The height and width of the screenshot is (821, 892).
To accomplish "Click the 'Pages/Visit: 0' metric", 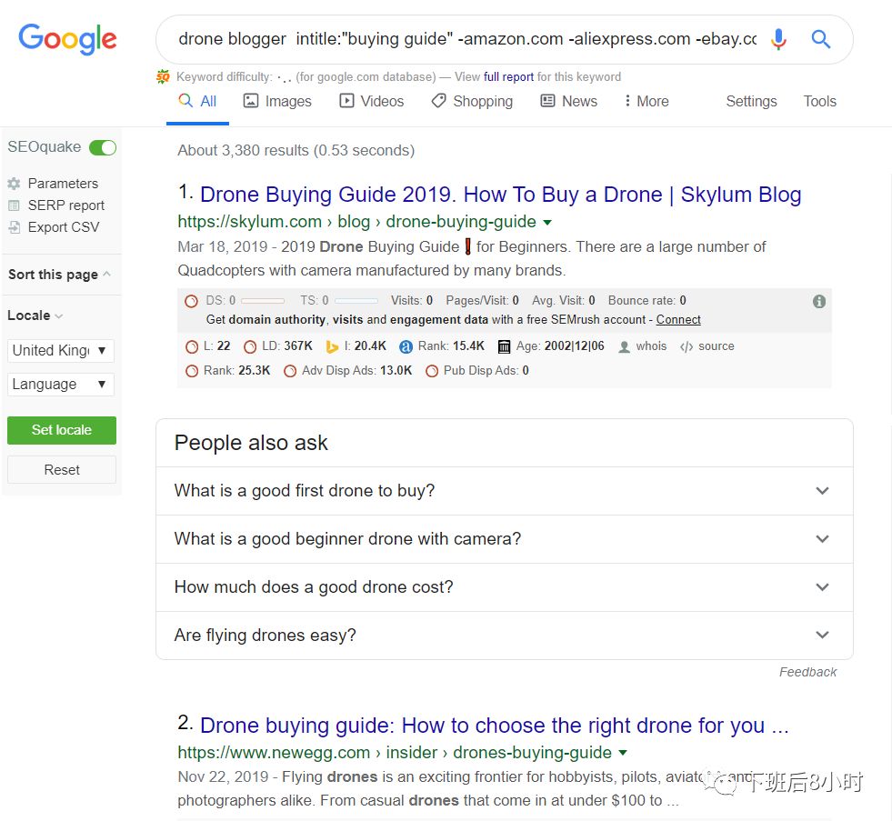I will tap(482, 300).
